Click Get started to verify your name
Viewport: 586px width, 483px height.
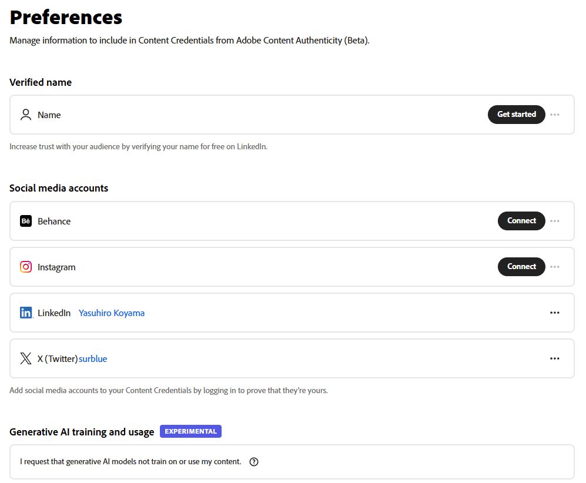click(516, 115)
